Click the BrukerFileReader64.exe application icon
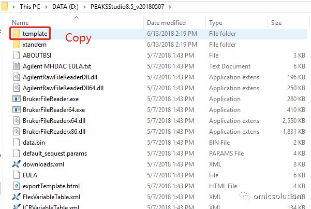The height and width of the screenshot is (209, 311). click(x=17, y=110)
